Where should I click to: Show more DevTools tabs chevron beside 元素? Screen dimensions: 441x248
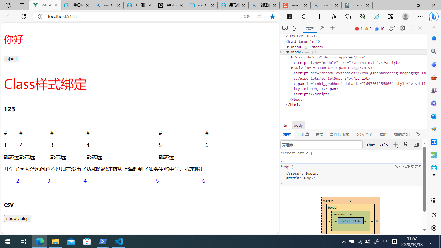pos(322,28)
